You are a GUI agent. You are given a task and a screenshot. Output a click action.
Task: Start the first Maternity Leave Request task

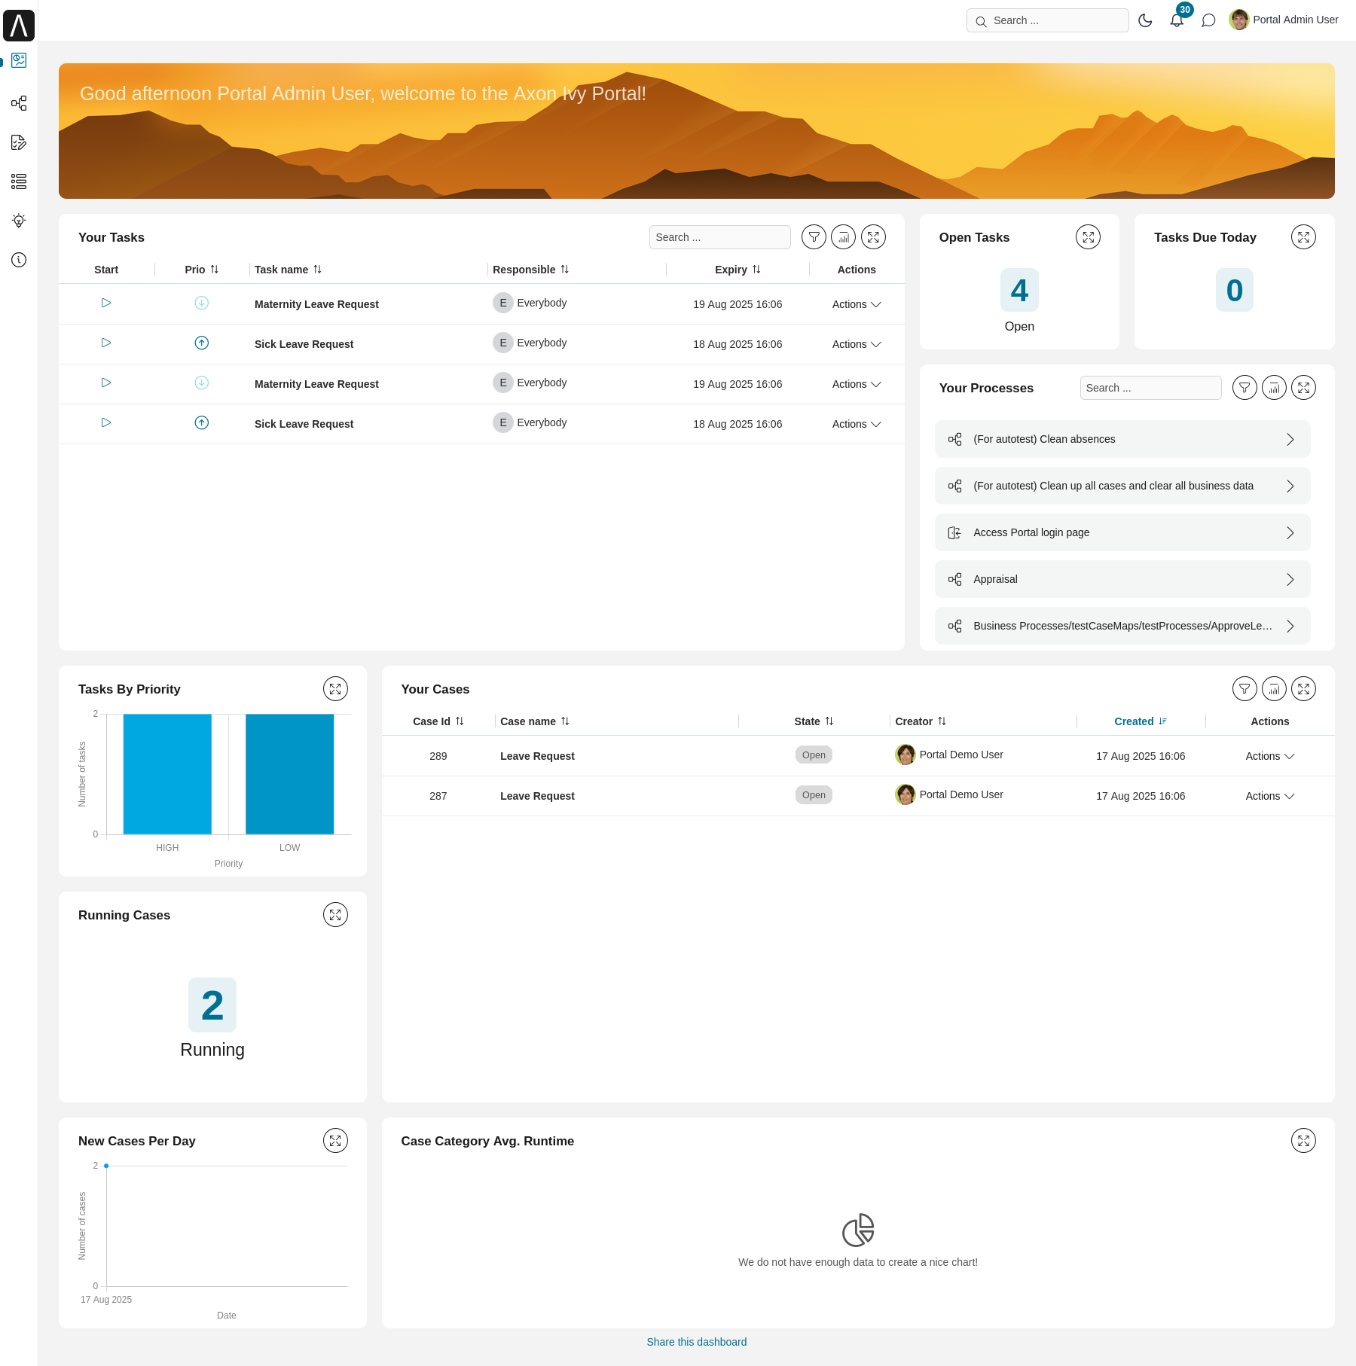pos(106,303)
